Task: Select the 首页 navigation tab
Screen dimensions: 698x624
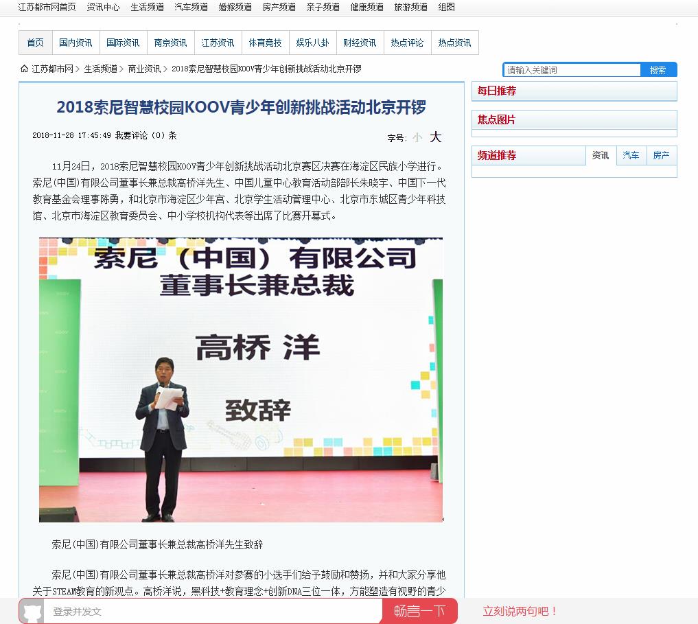Action: (36, 43)
